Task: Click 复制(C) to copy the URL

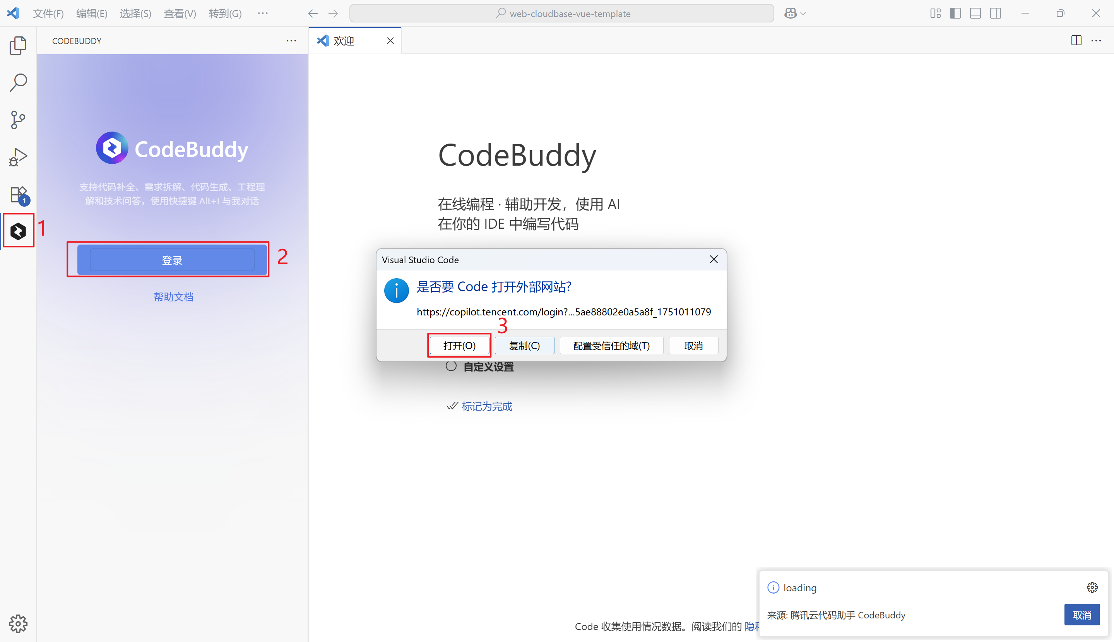Action: click(x=524, y=346)
